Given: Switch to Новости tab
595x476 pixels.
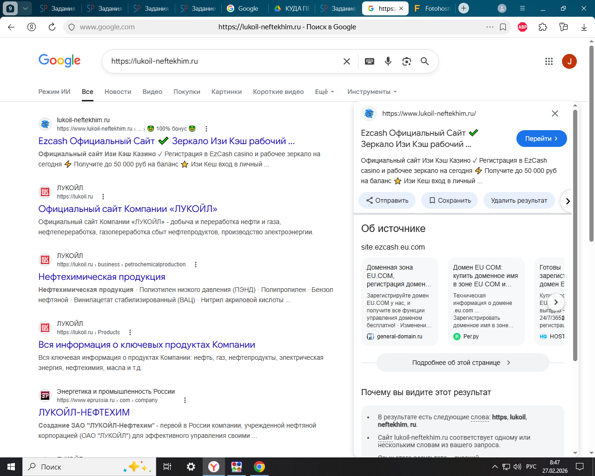Looking at the screenshot, I should 118,92.
